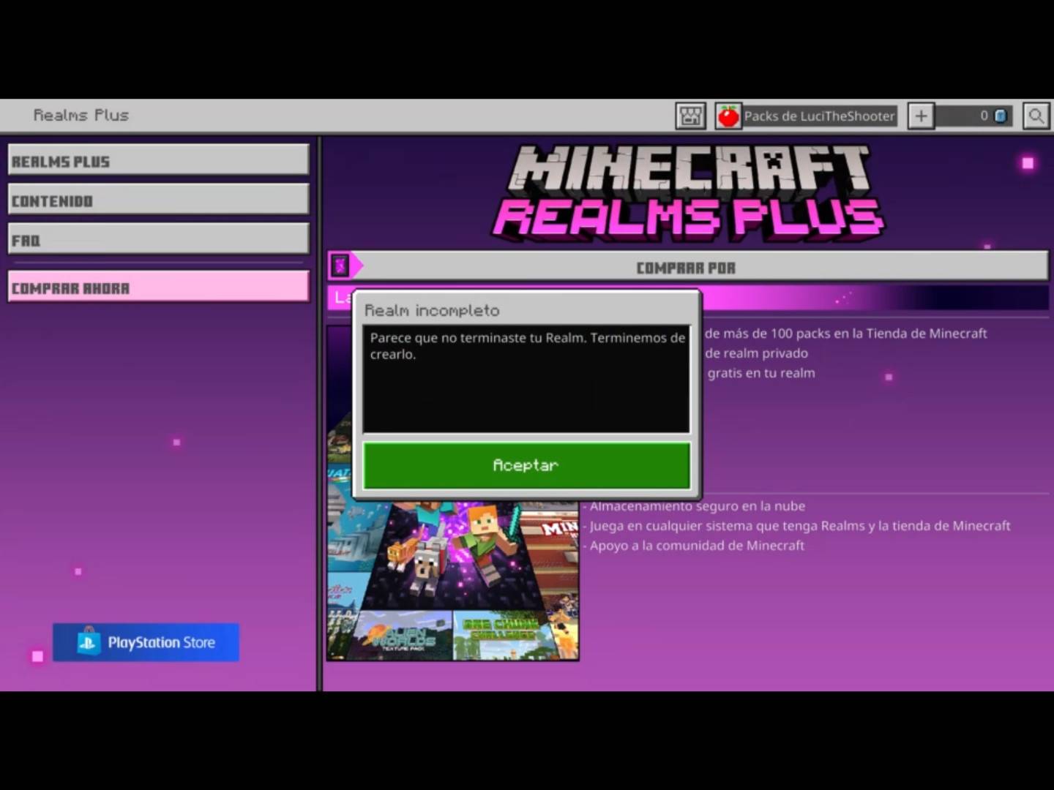Select the Comprar Ahora tab
The width and height of the screenshot is (1054, 790).
coord(158,287)
